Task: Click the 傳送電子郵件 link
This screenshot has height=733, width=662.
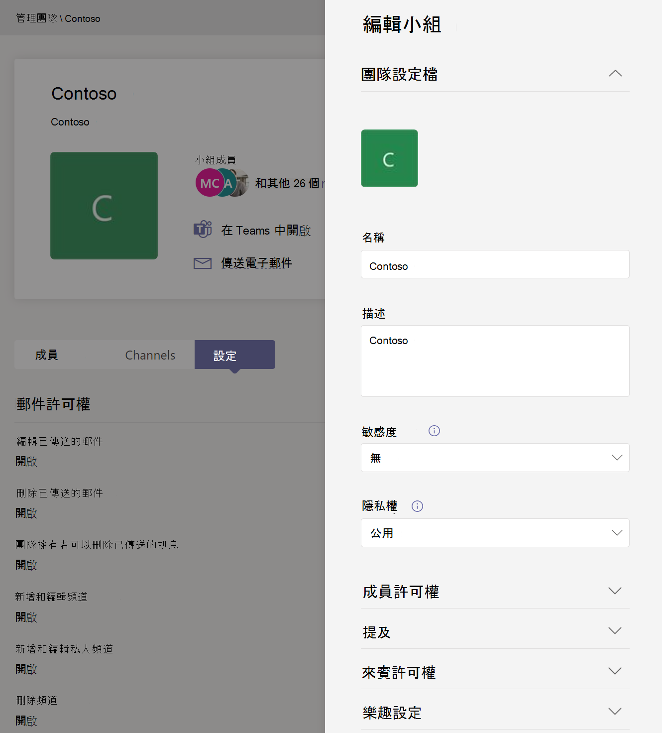Action: pos(257,263)
